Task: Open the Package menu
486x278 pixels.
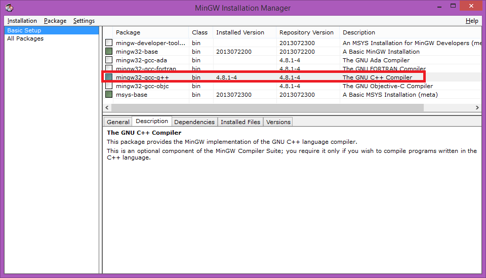Action: pyautogui.click(x=55, y=21)
